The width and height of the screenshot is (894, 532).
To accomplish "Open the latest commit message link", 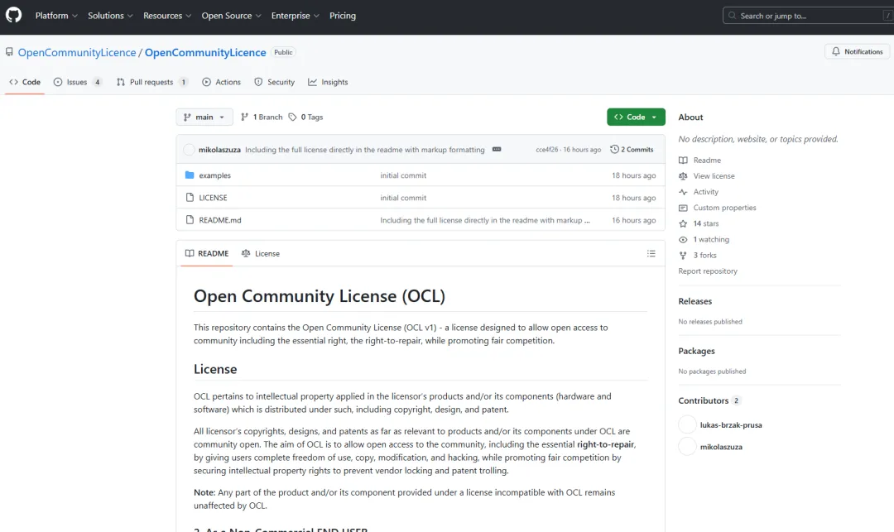I will pos(365,150).
